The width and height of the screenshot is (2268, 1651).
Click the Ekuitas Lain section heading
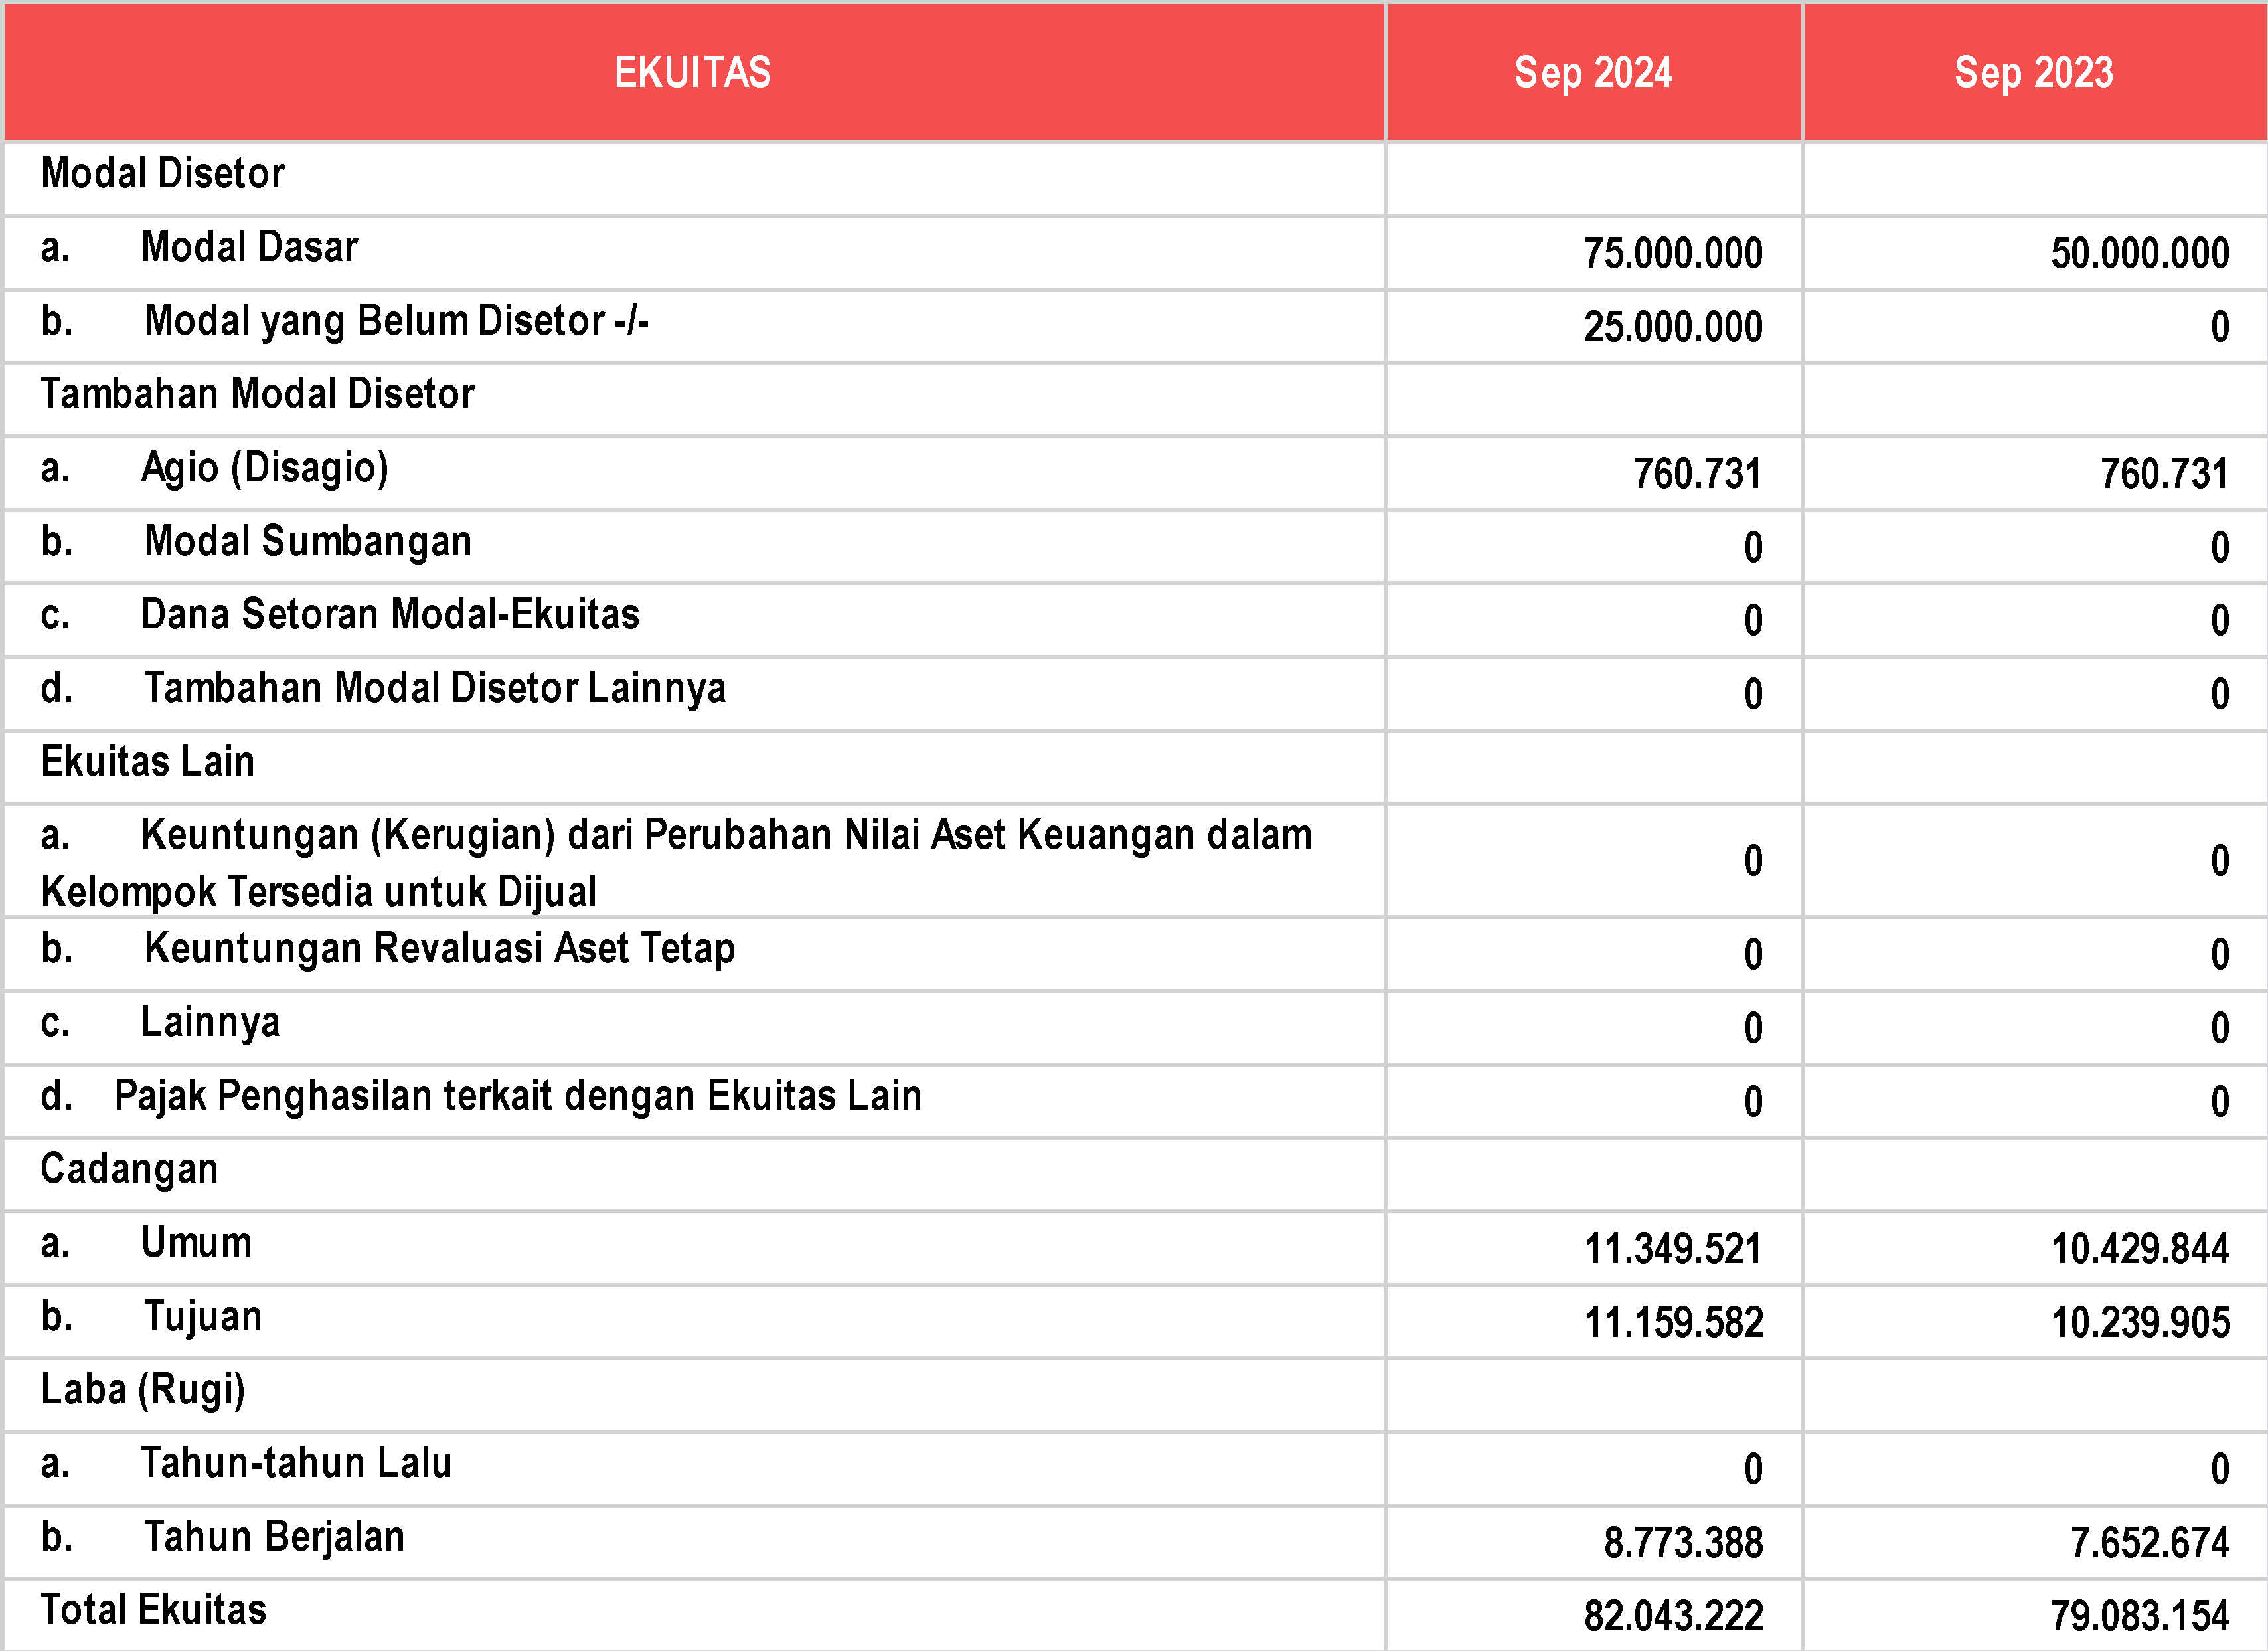(147, 762)
